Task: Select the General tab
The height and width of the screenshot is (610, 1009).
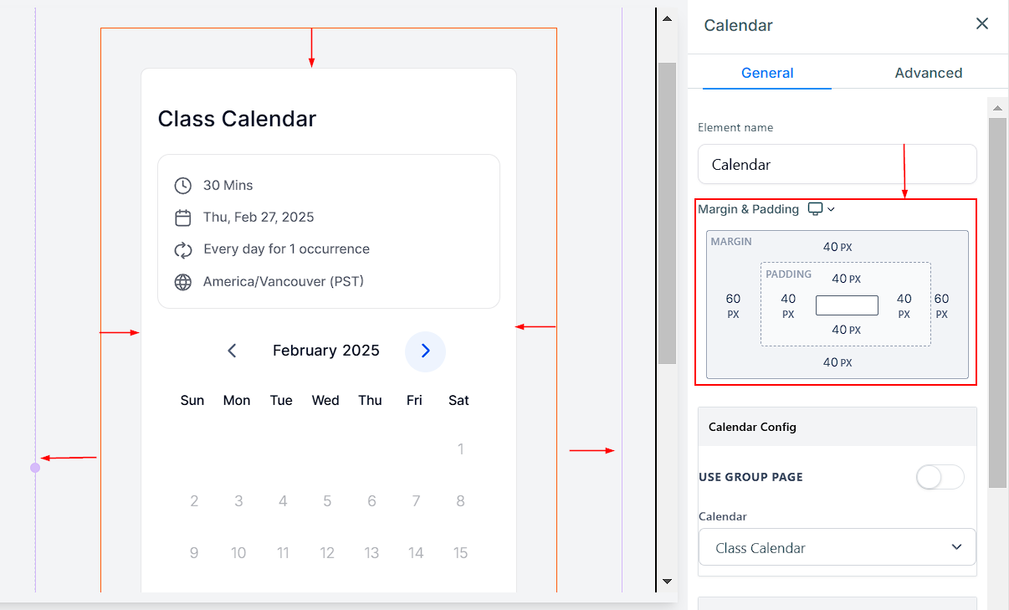Action: coord(767,73)
